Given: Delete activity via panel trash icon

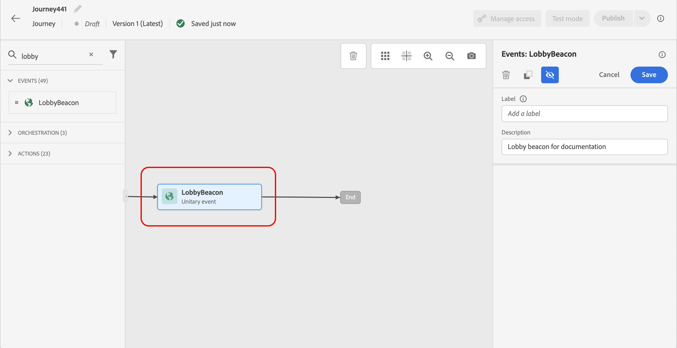Looking at the screenshot, I should pyautogui.click(x=506, y=75).
